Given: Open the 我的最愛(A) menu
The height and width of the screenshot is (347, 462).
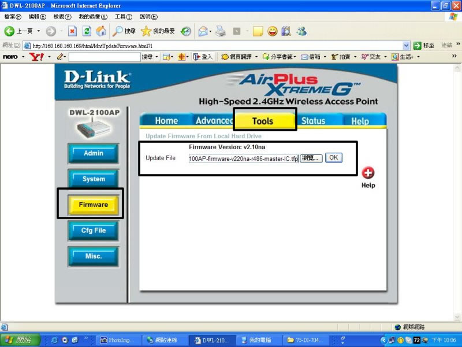Looking at the screenshot, I should pyautogui.click(x=93, y=17).
